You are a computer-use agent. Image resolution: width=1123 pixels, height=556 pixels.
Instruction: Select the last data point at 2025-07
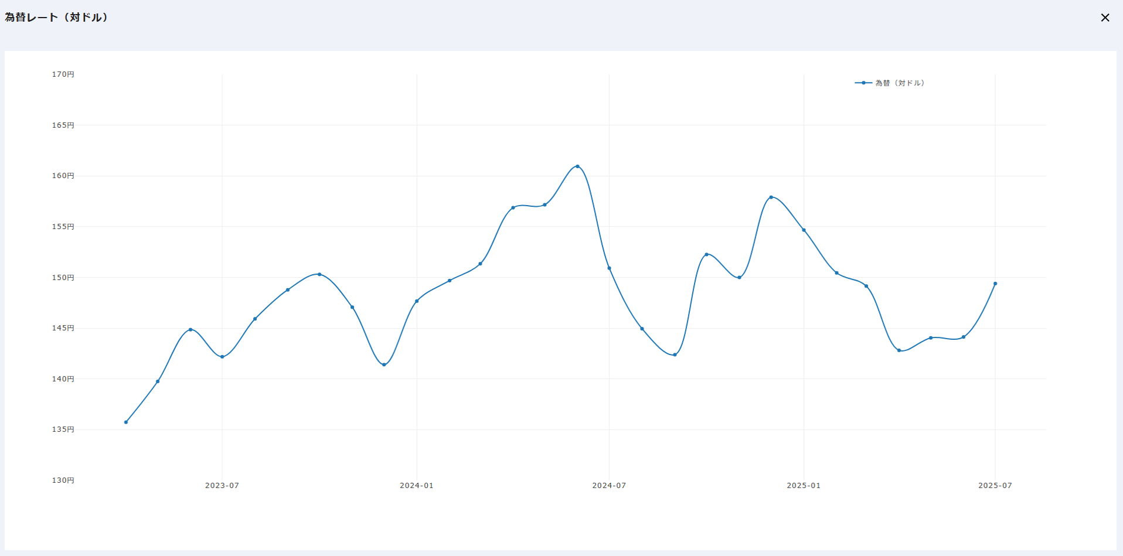(x=995, y=284)
